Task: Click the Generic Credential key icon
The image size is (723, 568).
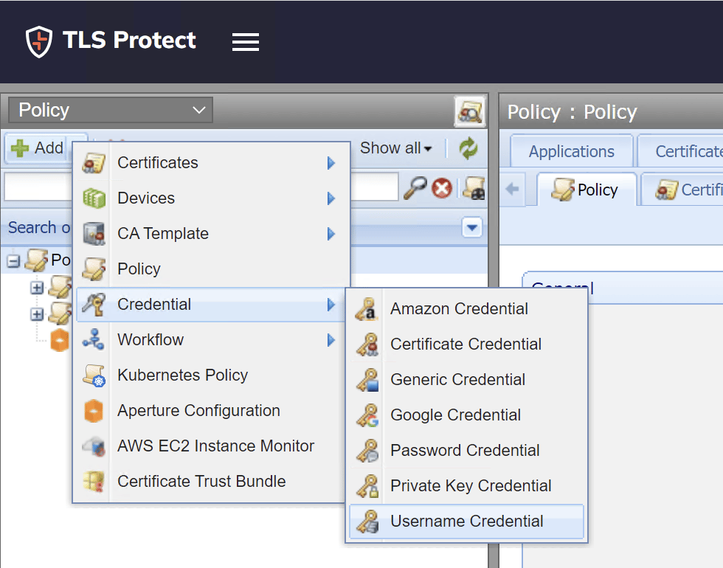Action: pyautogui.click(x=367, y=380)
